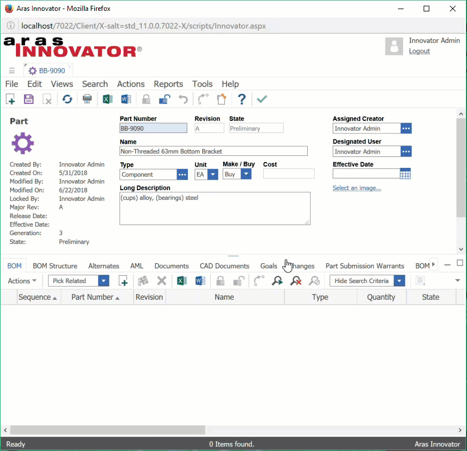Export to Word from the main toolbar
This screenshot has width=467, height=451.
click(x=126, y=99)
